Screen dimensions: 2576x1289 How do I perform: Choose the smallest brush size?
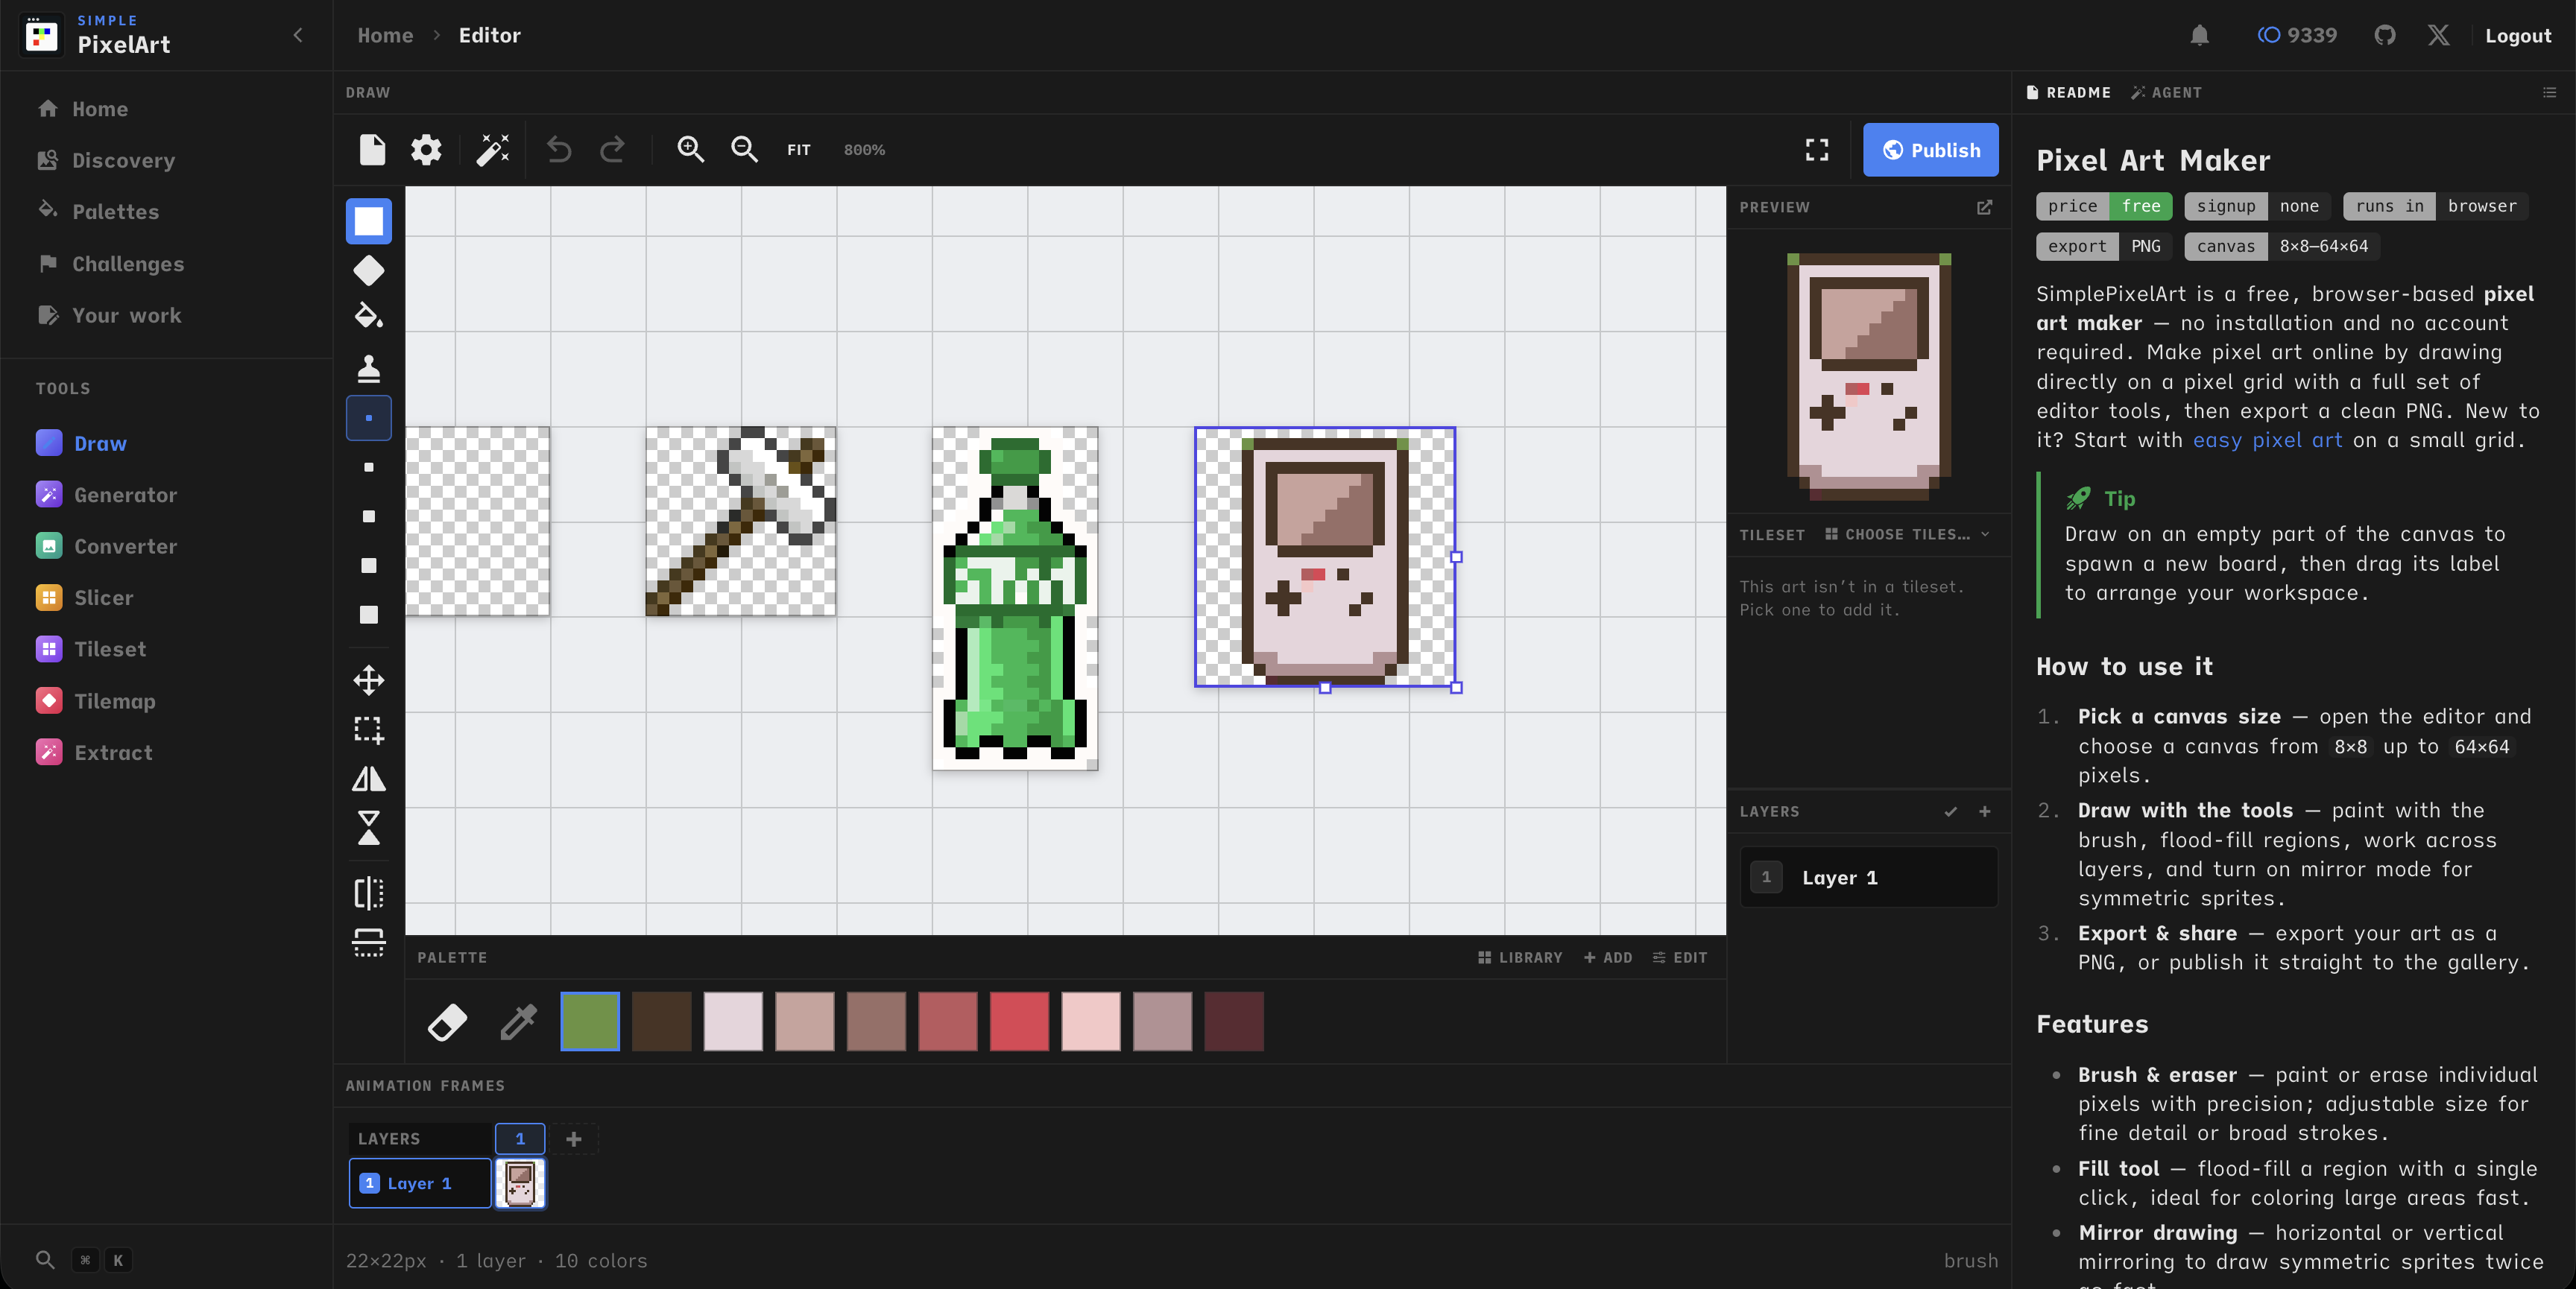coord(369,418)
